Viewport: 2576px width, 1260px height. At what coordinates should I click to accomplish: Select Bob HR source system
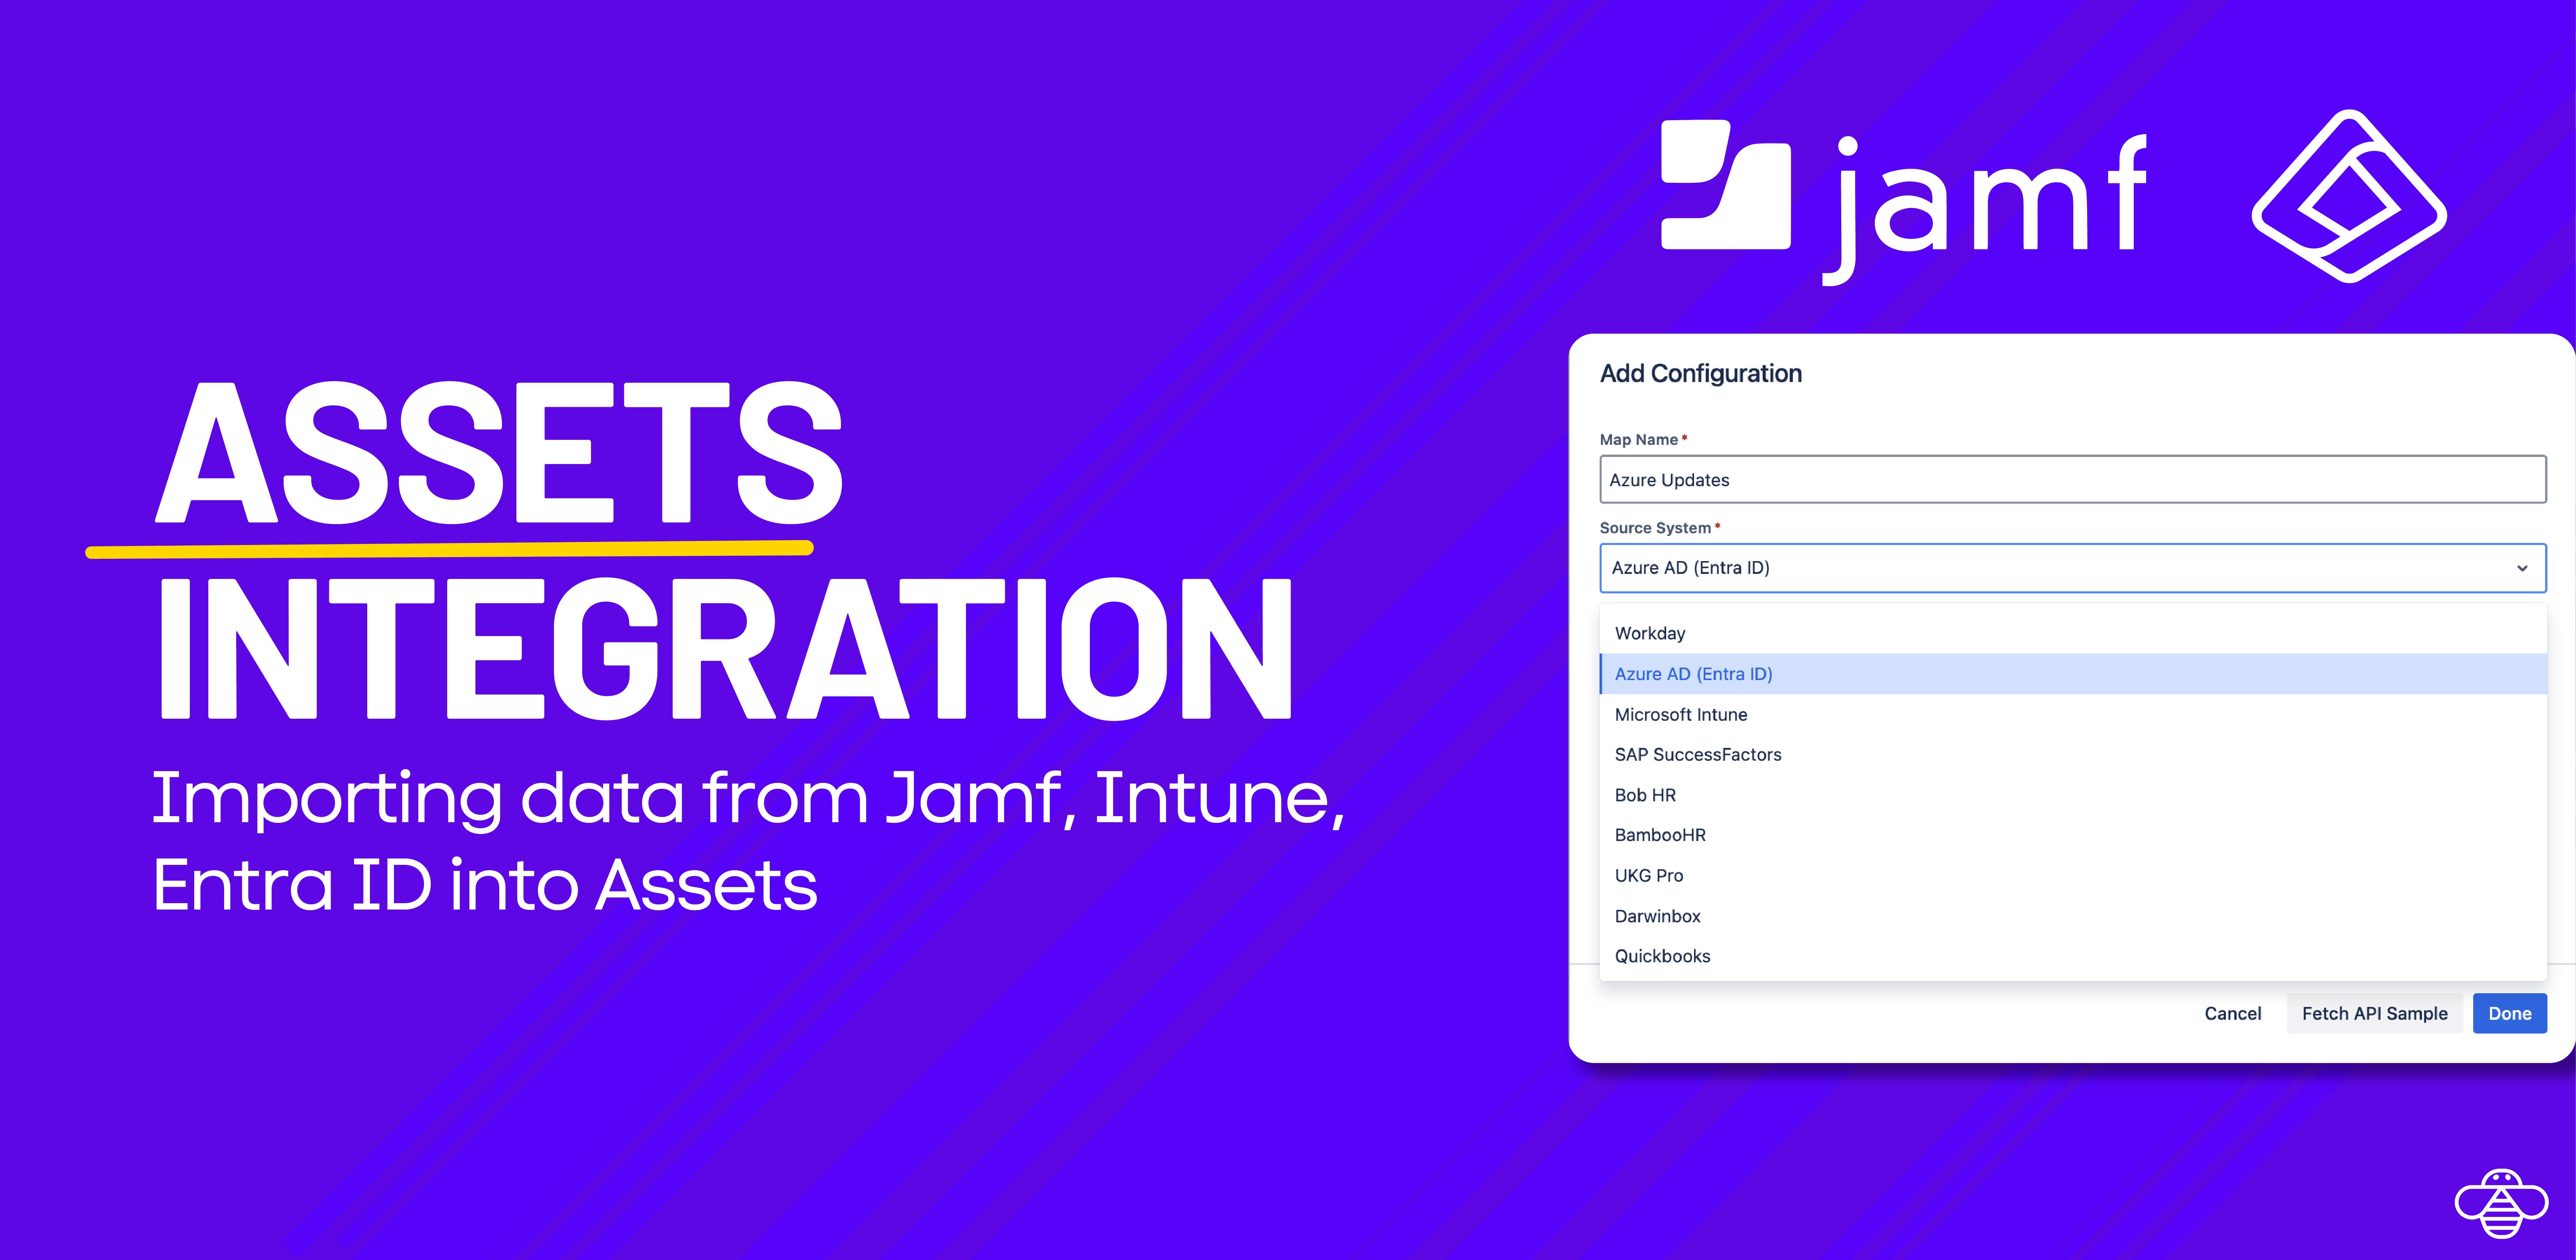pos(1645,795)
